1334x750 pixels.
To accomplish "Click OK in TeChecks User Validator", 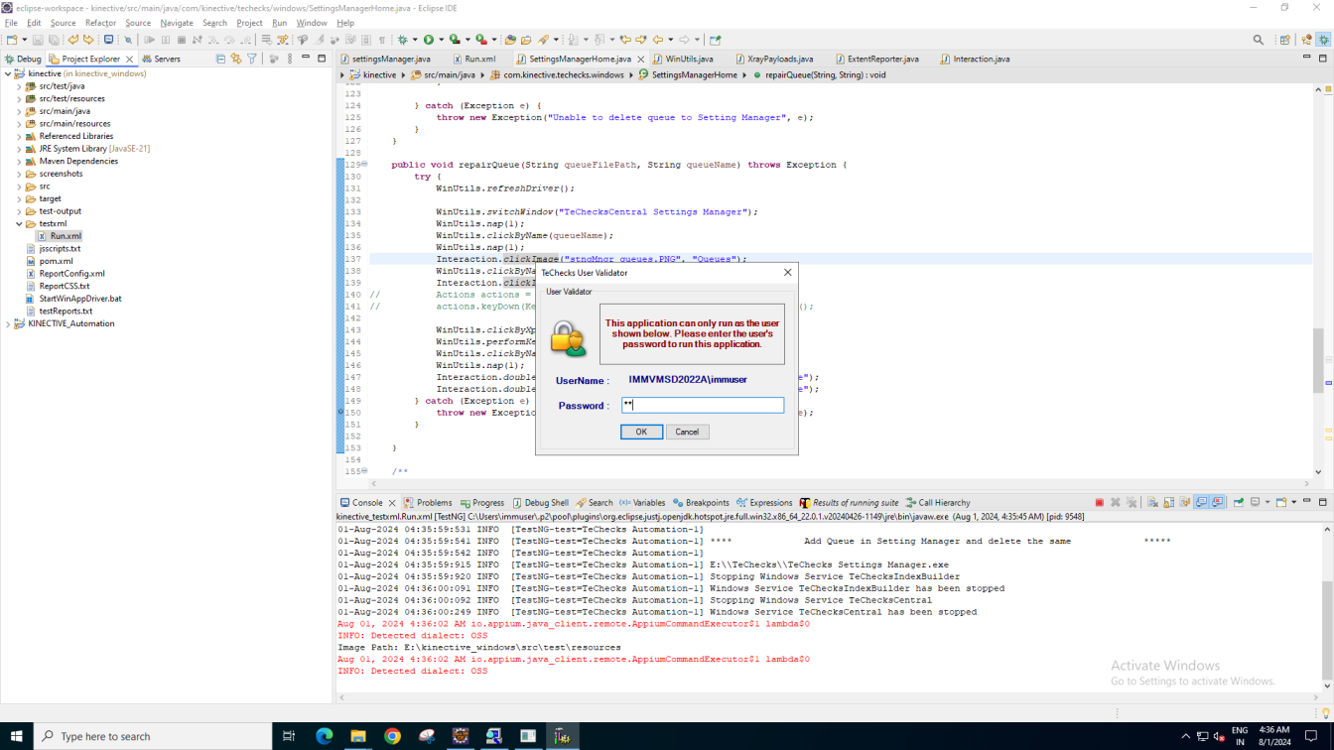I will click(641, 432).
